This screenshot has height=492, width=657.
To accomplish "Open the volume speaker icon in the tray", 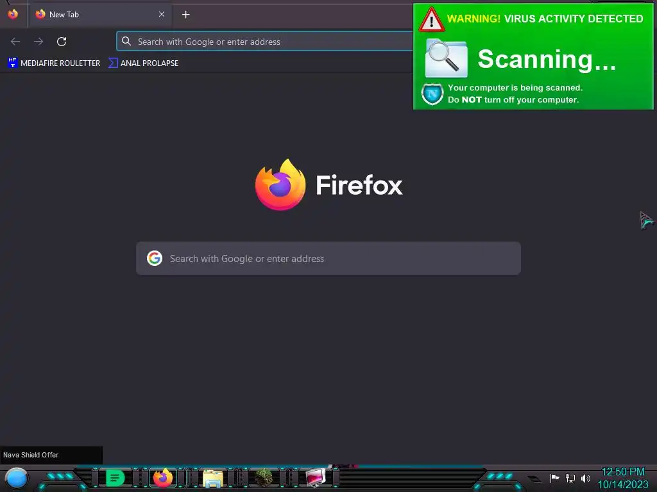I will (x=586, y=478).
